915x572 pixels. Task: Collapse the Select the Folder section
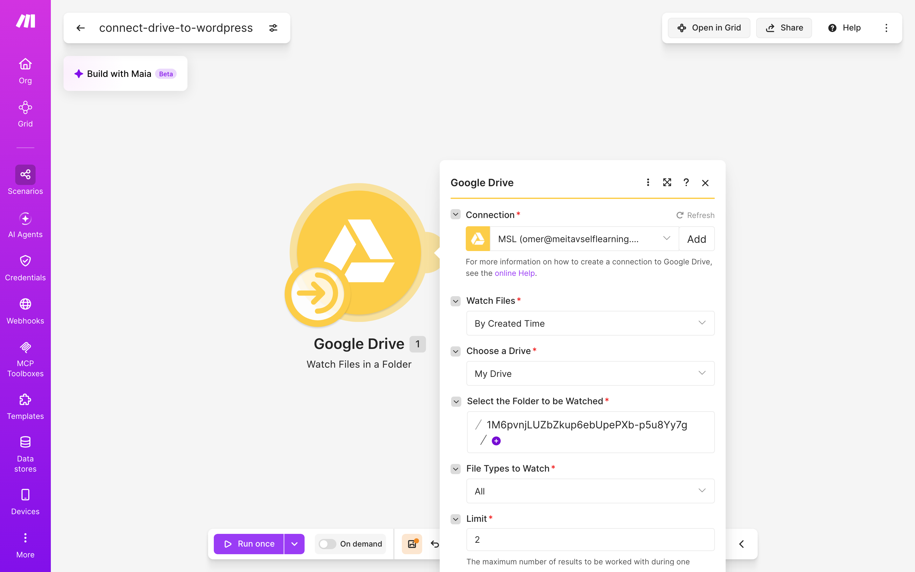tap(456, 401)
